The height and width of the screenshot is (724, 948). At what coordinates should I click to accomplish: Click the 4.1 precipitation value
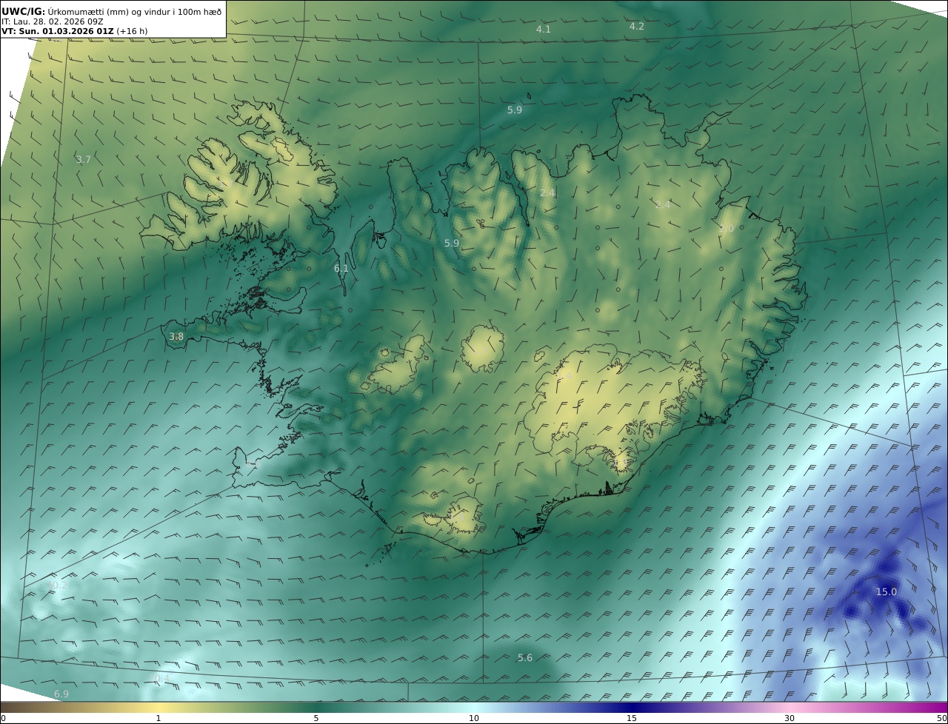click(544, 29)
